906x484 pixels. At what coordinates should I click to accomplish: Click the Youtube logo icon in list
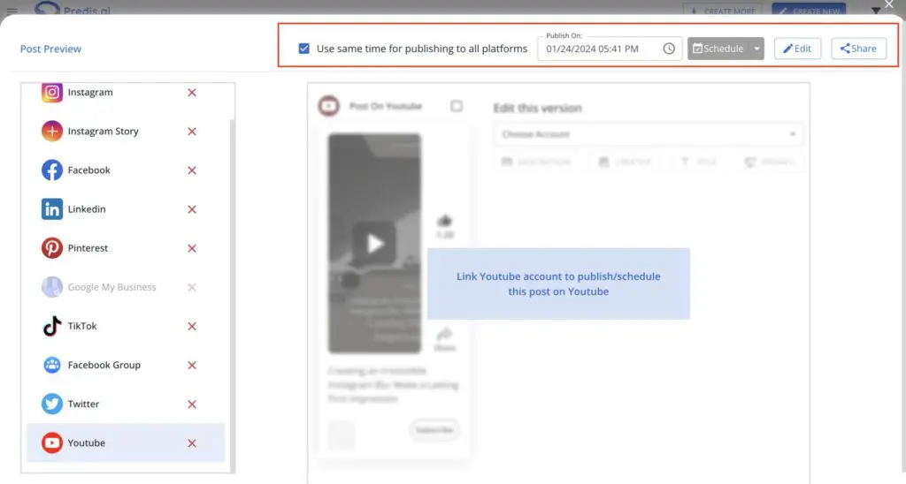pyautogui.click(x=52, y=443)
